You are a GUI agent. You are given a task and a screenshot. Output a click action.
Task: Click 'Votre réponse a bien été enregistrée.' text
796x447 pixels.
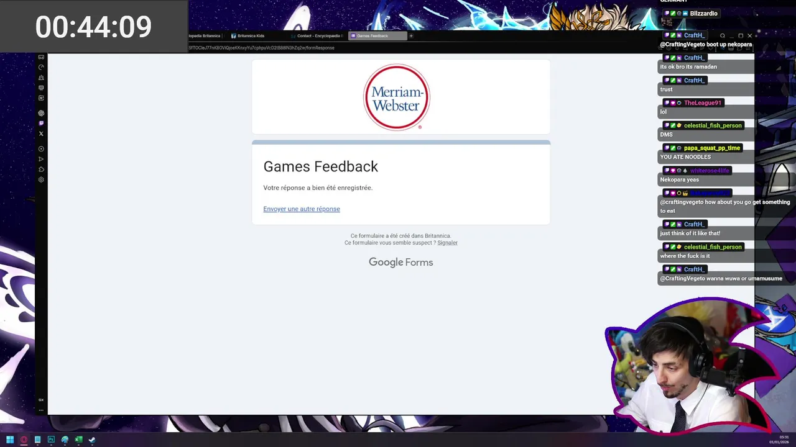[318, 187]
